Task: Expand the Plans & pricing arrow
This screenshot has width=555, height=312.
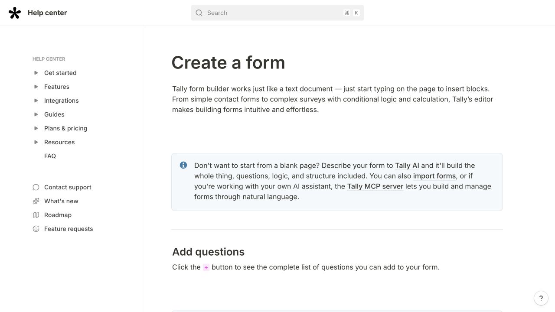Action: tap(36, 128)
